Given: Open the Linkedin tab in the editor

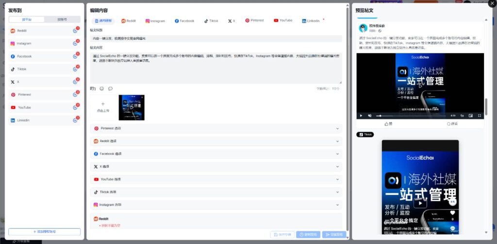Looking at the screenshot, I should coord(311,21).
